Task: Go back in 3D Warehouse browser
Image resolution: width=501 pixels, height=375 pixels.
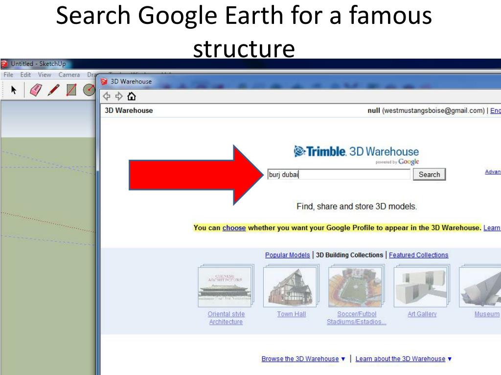Action: tap(107, 96)
